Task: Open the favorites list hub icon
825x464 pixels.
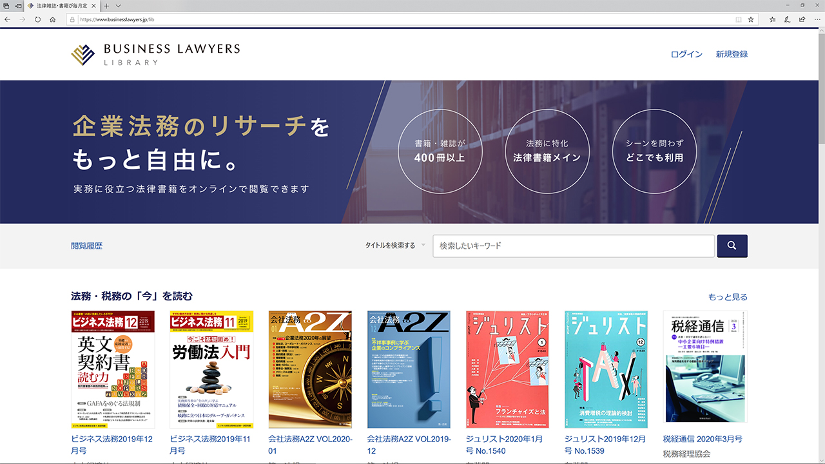Action: coord(772,19)
